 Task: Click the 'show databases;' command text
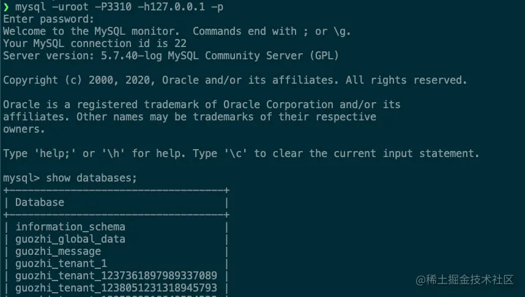[91, 178]
